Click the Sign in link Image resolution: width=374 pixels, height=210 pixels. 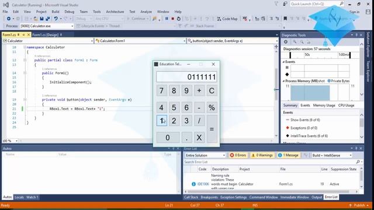tap(355, 12)
